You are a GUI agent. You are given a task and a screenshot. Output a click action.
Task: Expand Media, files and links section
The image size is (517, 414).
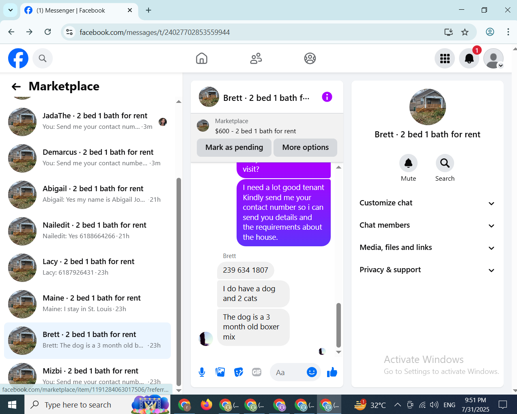pos(427,248)
